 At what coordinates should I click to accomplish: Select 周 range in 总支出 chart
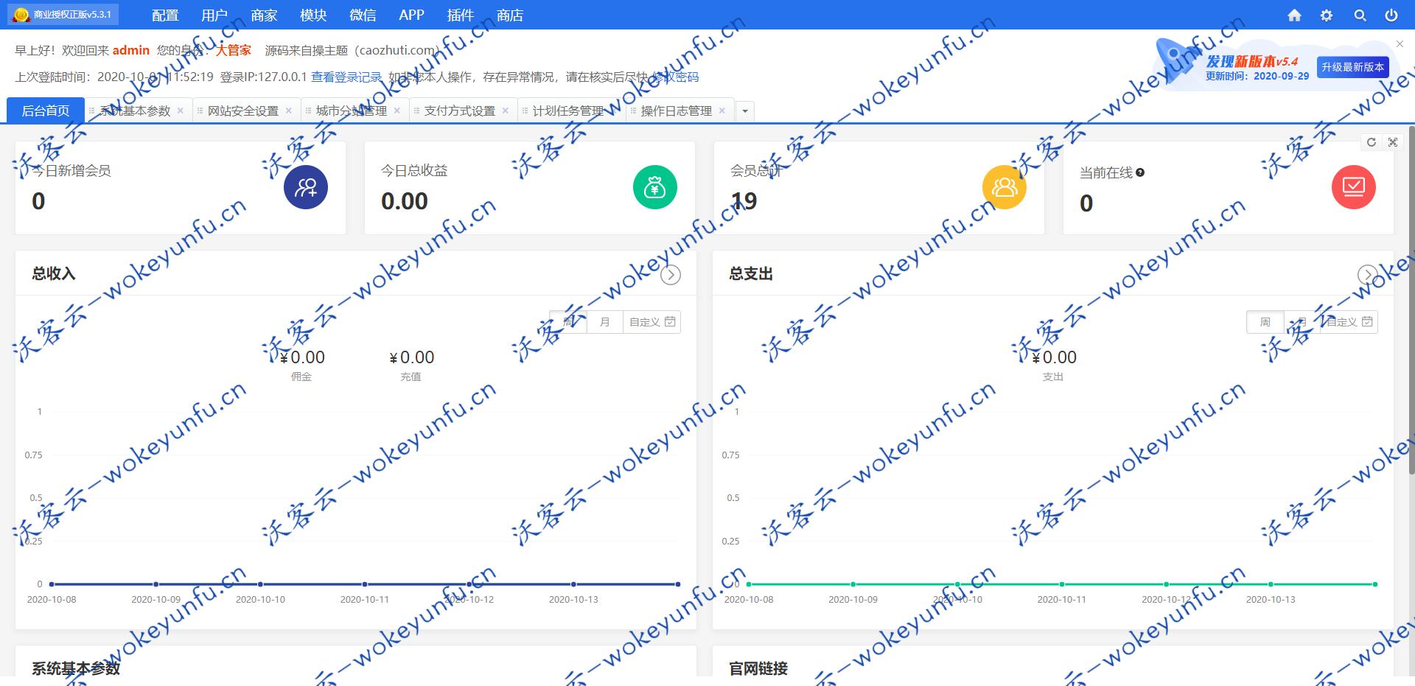pyautogui.click(x=1265, y=322)
